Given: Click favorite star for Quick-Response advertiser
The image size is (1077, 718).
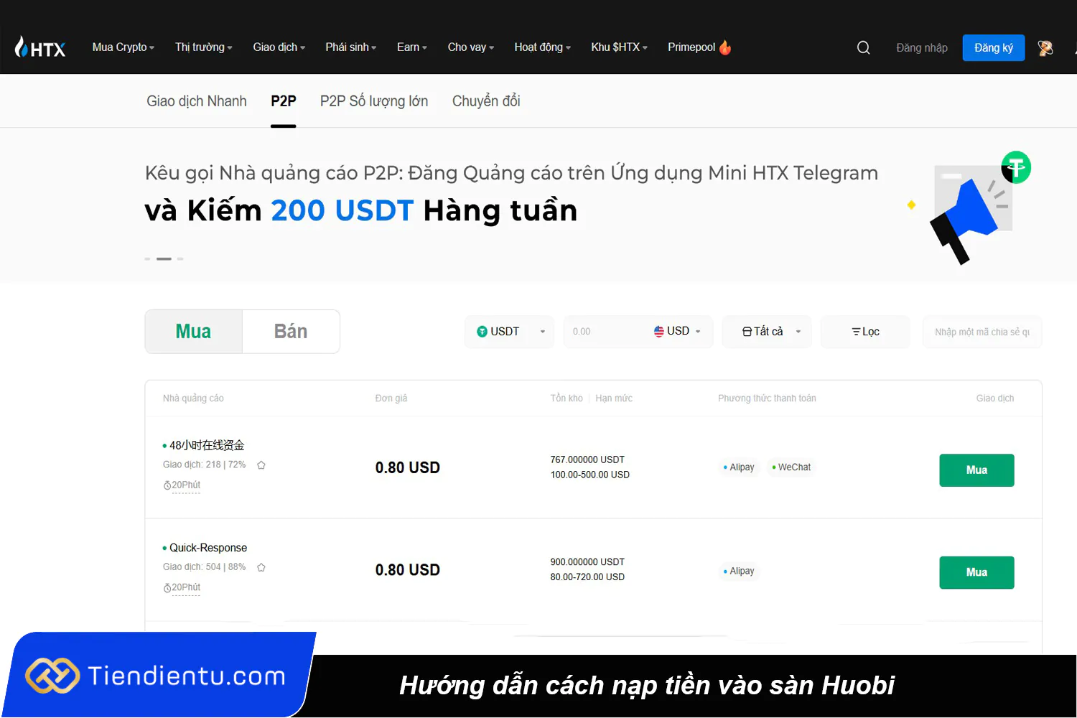Looking at the screenshot, I should point(261,567).
